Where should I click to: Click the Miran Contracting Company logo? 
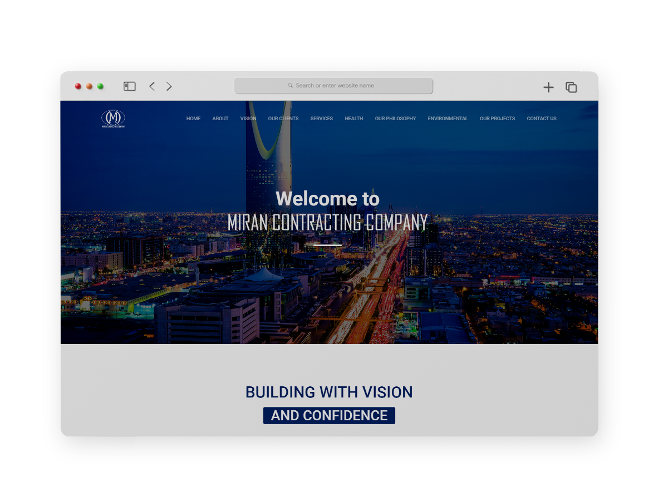[113, 119]
